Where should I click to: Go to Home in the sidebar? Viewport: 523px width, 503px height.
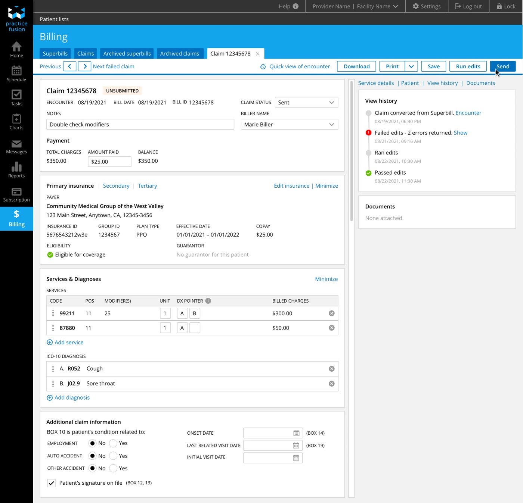pos(16,50)
